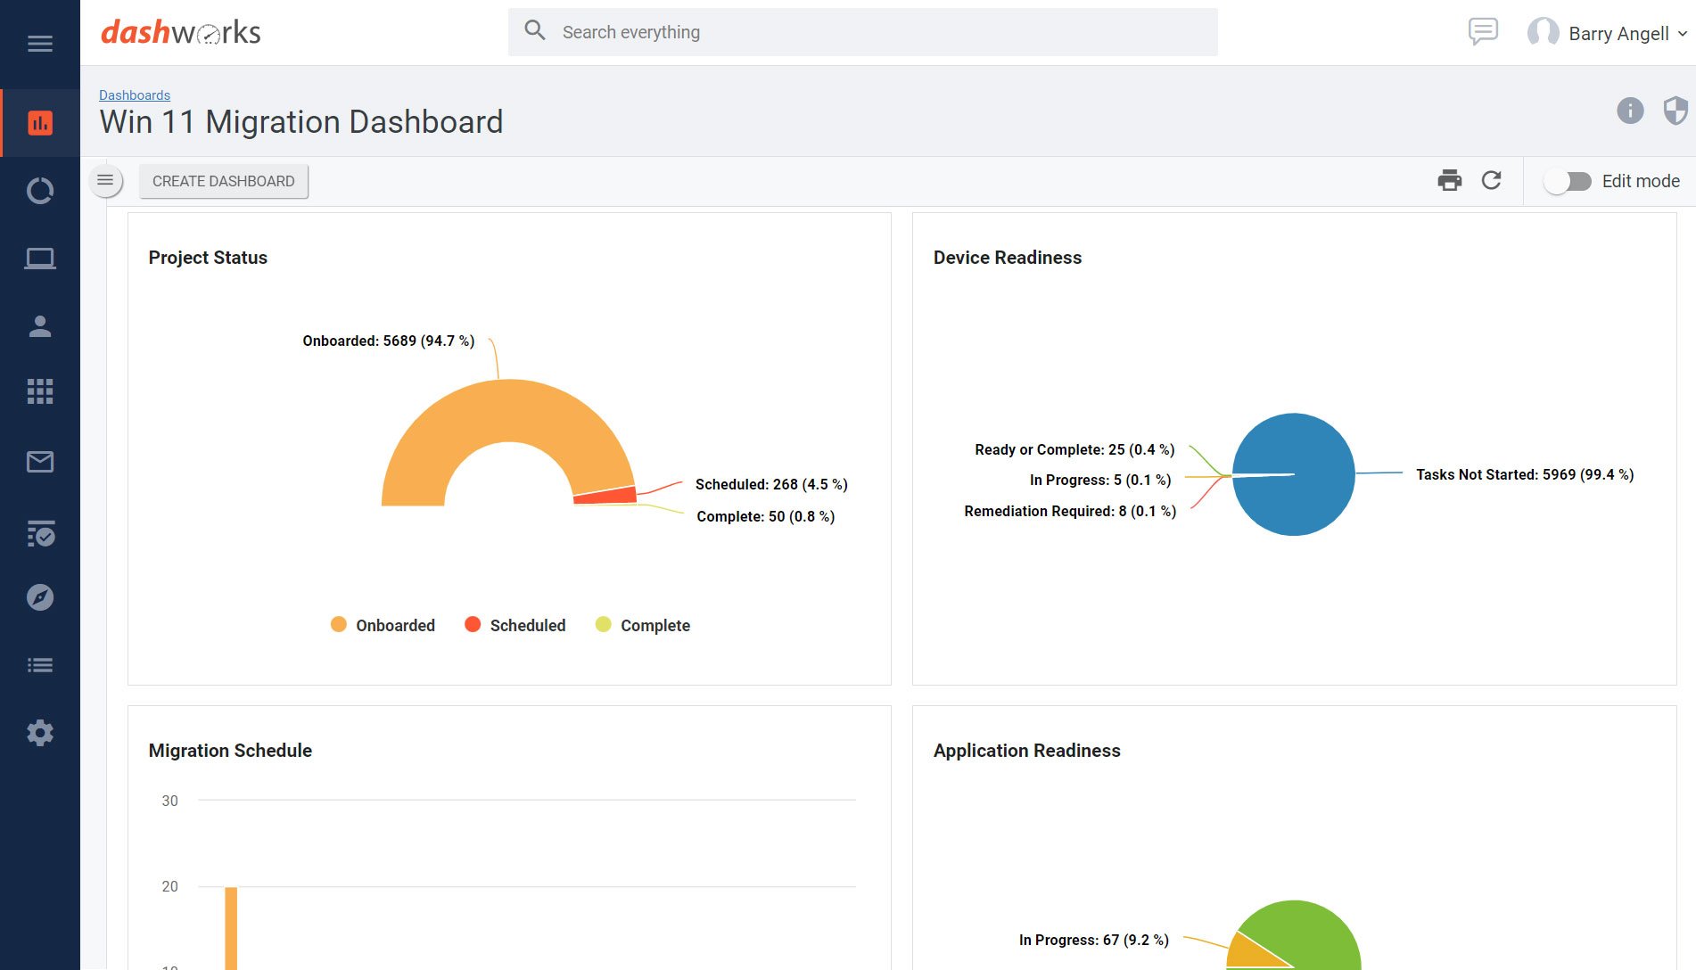This screenshot has height=970, width=1696.
Task: Open the Dashboards section in the sidebar
Action: tap(40, 122)
